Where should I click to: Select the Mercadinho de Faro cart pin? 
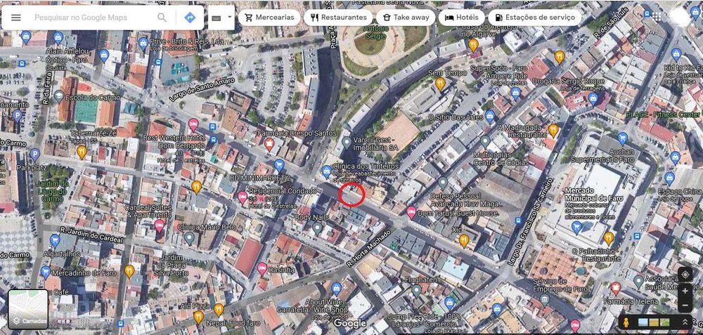45,272
